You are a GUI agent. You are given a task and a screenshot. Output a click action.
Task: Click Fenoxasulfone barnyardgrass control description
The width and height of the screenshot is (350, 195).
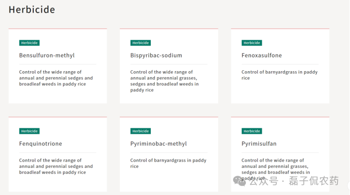(x=280, y=75)
